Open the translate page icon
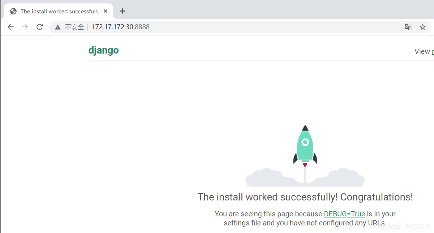 pos(408,27)
